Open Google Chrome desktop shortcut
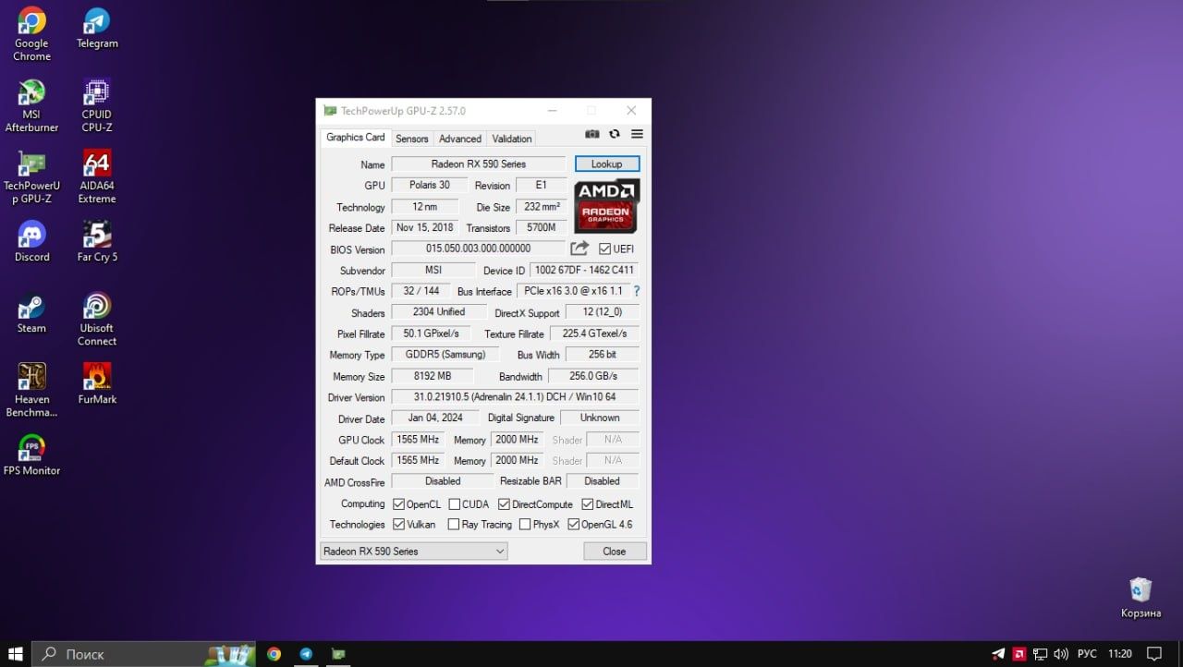Viewport: 1183px width, 667px height. [x=31, y=34]
